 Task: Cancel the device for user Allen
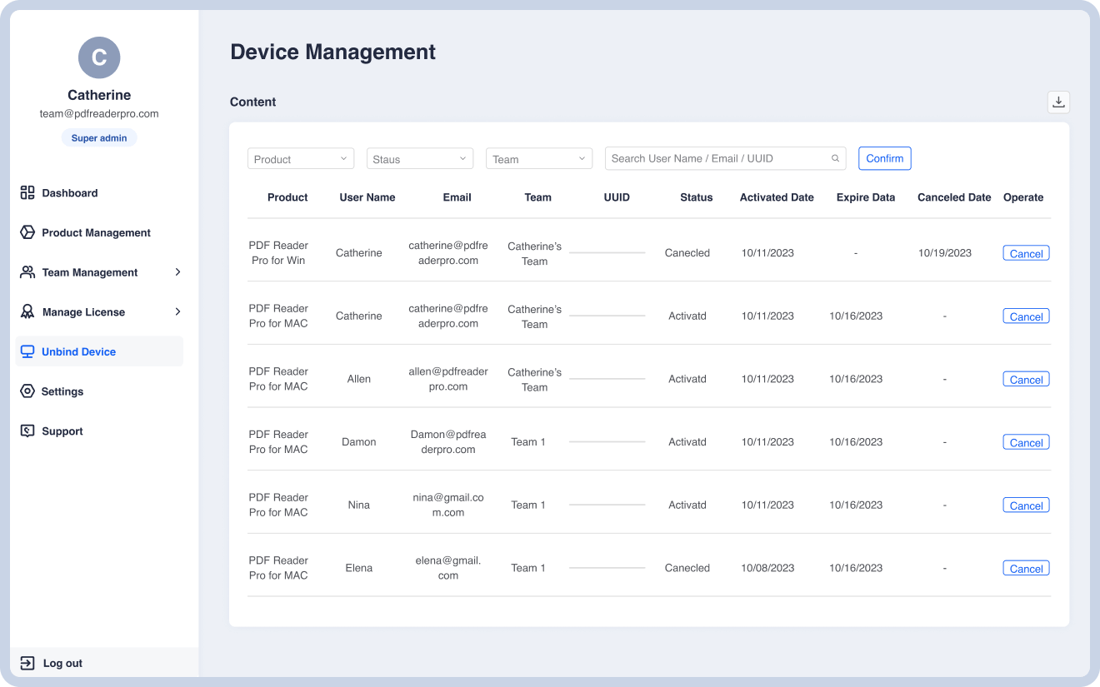point(1026,380)
